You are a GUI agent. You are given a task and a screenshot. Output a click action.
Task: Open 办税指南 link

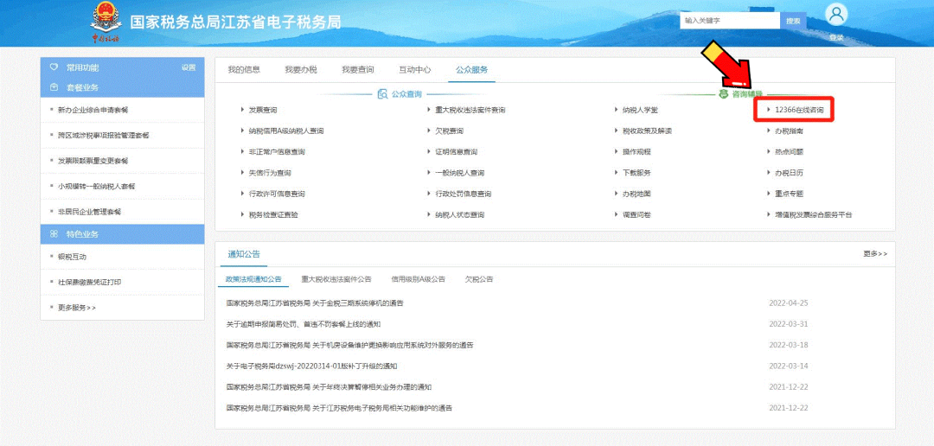click(x=790, y=131)
